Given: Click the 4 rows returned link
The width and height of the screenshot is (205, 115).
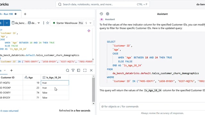Looking at the screenshot, I should pyautogui.click(x=9, y=111).
